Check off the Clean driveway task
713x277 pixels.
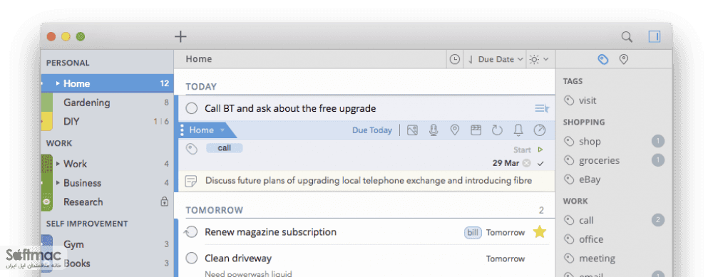coord(192,258)
